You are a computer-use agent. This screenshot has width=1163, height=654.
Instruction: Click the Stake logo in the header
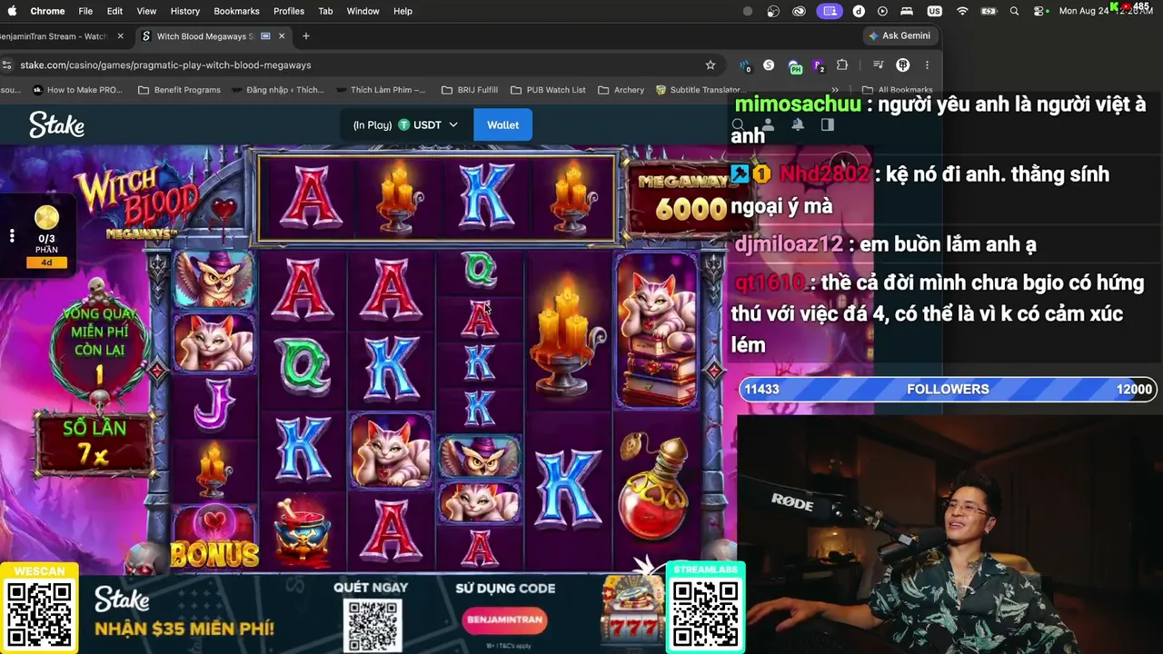56,125
